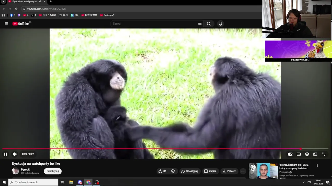Click the 0:20 / 0:22 time display
Viewport: 332px width, 186px height.
pos(28,154)
